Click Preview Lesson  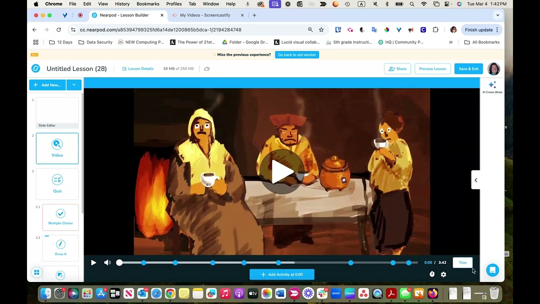point(432,69)
